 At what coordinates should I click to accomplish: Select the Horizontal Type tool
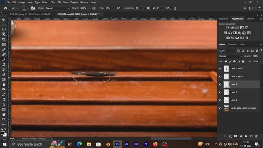(4, 99)
